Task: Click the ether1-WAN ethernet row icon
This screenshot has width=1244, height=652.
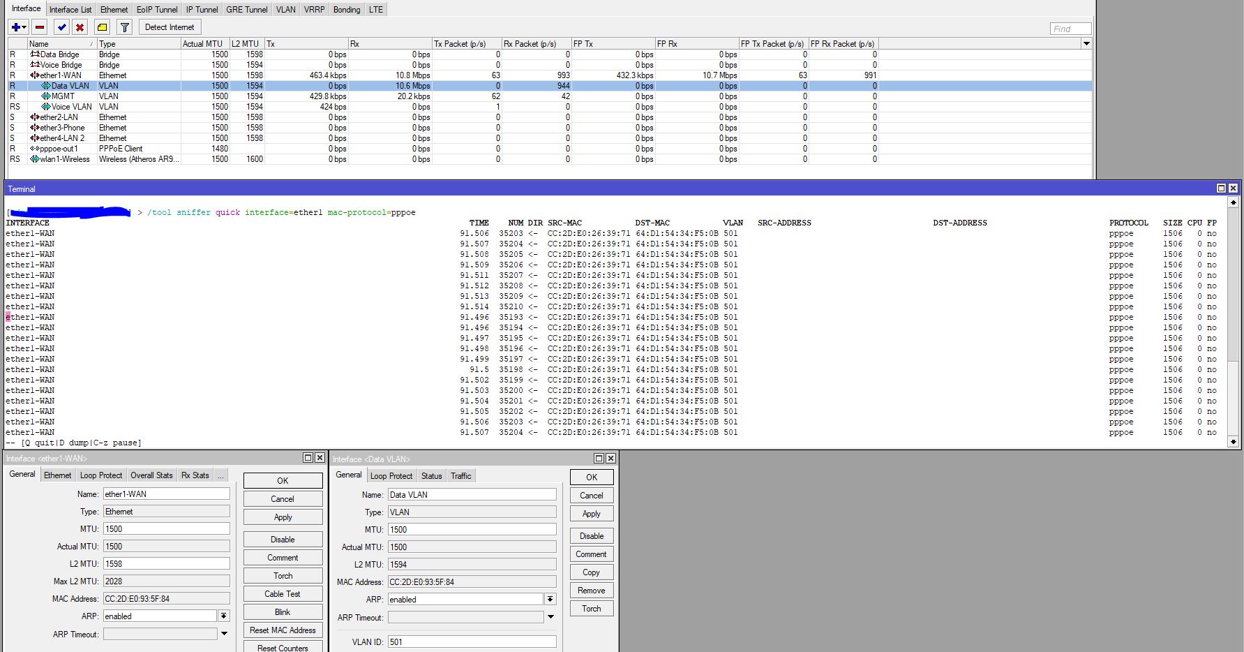Action: [34, 75]
